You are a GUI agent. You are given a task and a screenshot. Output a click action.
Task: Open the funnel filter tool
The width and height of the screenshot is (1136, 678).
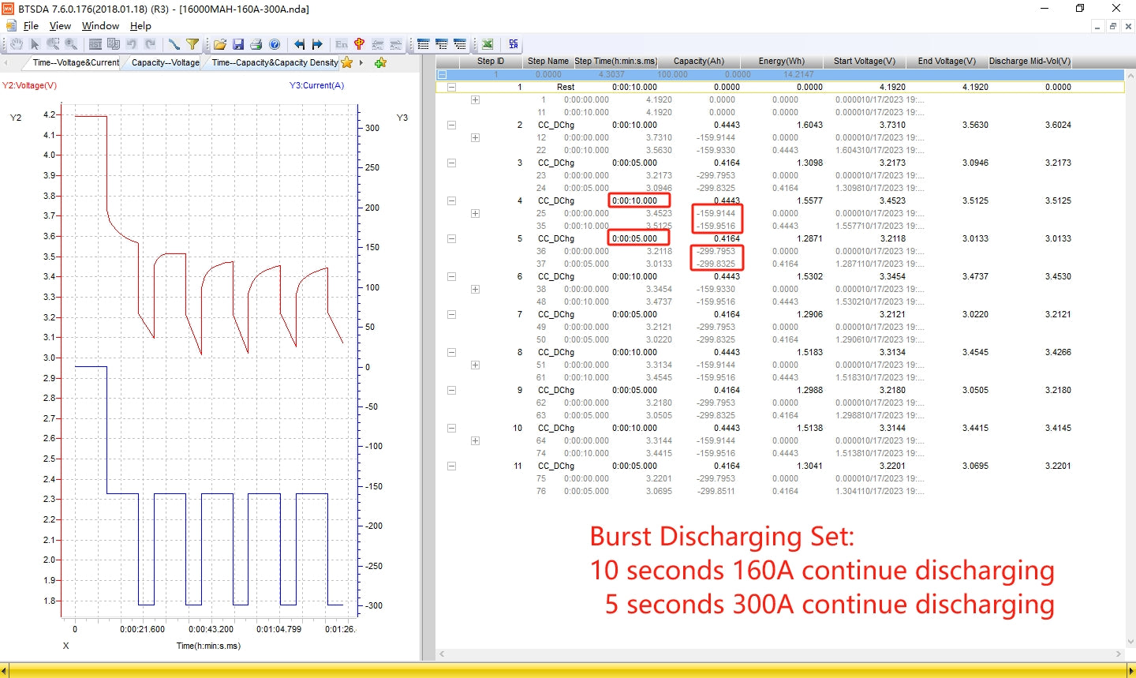pyautogui.click(x=192, y=44)
